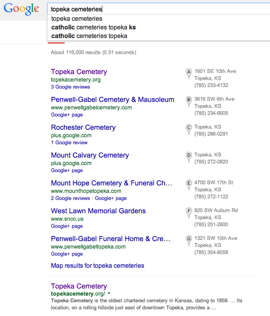Open Mount Calvary Cemetery result
The image size is (270, 316).
[90, 155]
